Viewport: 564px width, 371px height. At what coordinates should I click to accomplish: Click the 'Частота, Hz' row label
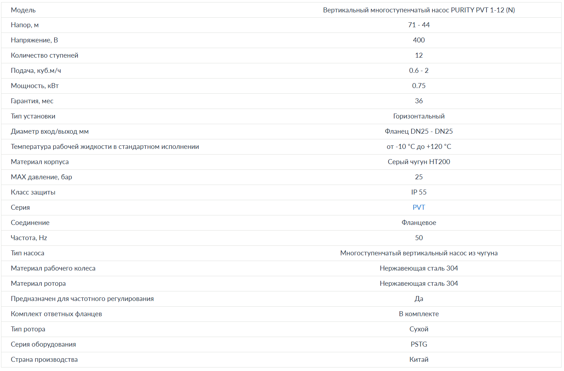coord(29,238)
